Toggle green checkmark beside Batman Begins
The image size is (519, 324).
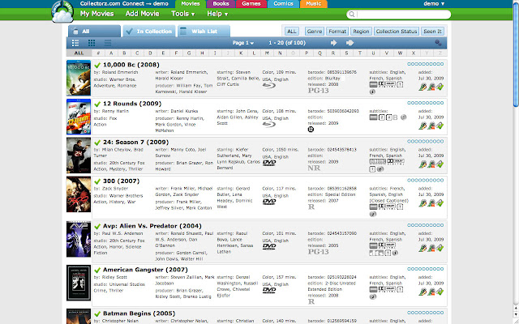tap(97, 313)
